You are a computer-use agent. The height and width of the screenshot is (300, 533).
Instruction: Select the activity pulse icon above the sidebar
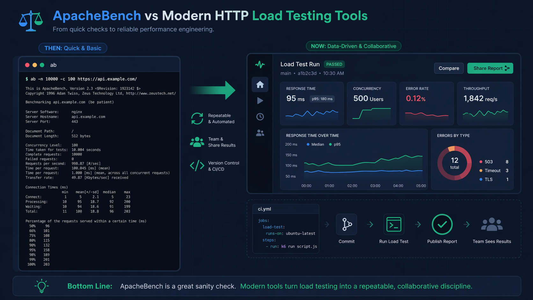[x=260, y=64]
